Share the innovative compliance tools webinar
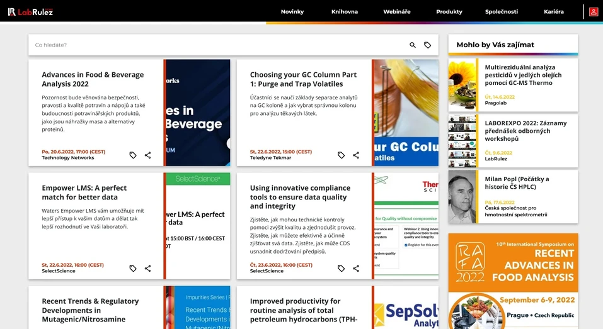 point(356,268)
